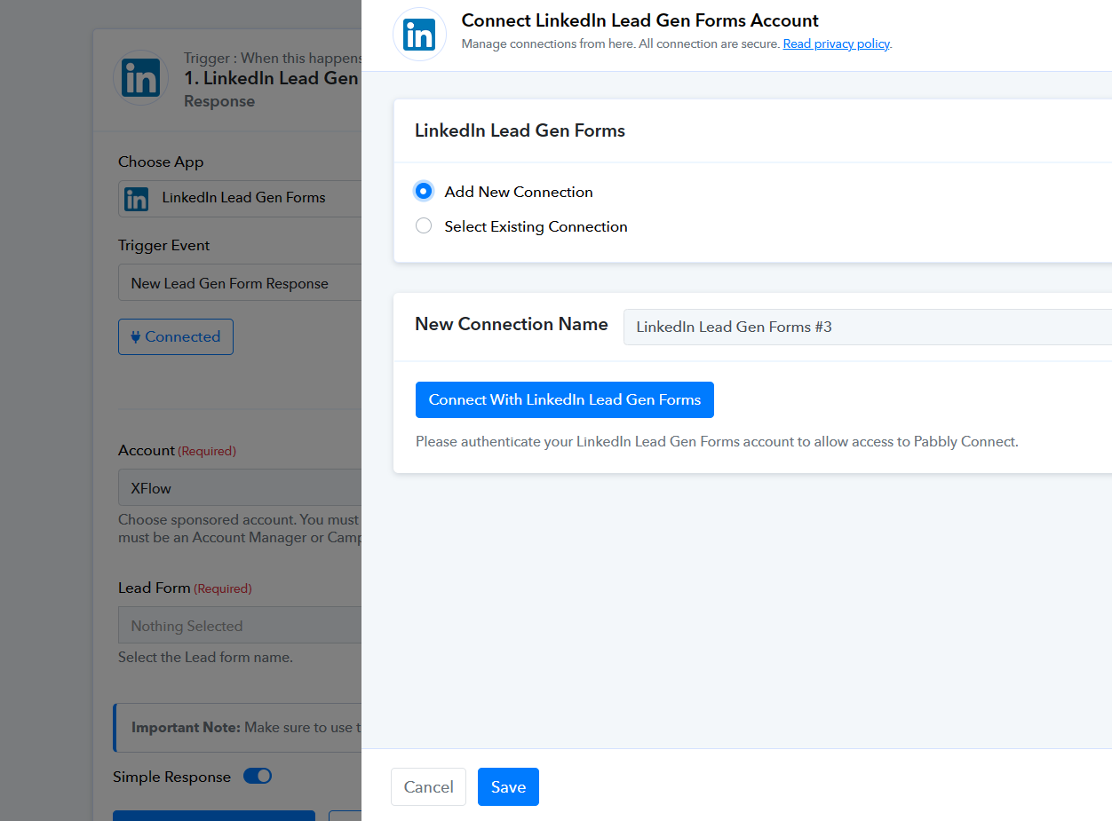The height and width of the screenshot is (821, 1112).
Task: Open the Read privacy policy link
Action: coord(836,43)
